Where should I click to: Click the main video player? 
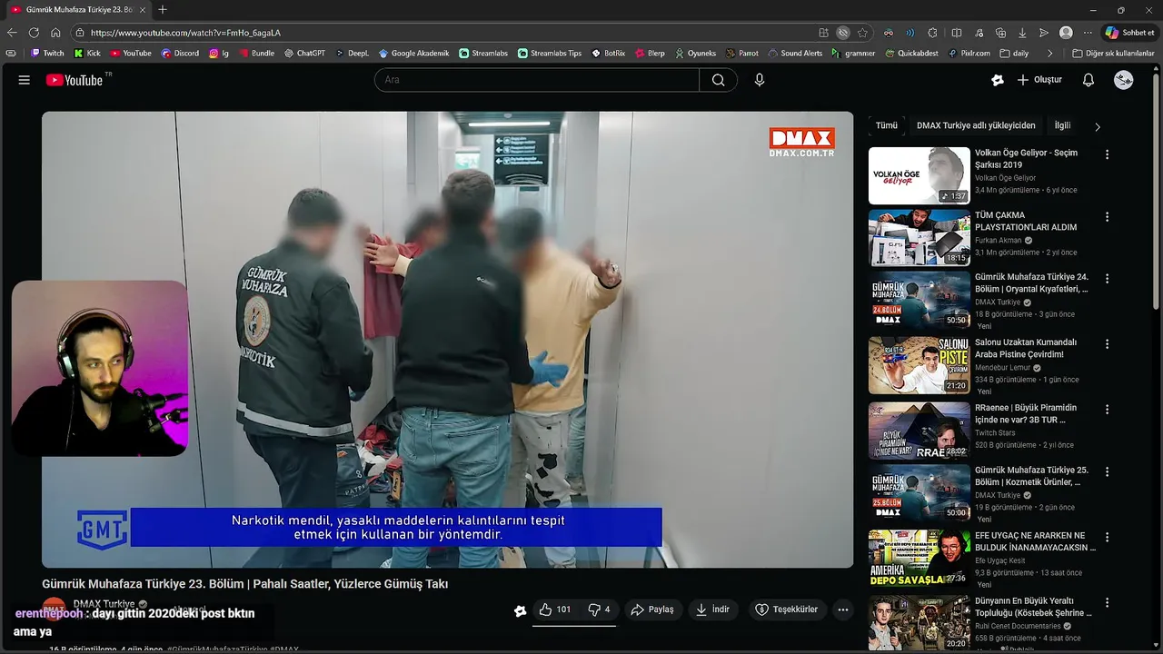point(447,340)
